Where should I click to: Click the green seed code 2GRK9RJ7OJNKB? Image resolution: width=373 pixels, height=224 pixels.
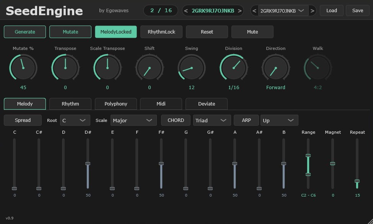click(213, 11)
